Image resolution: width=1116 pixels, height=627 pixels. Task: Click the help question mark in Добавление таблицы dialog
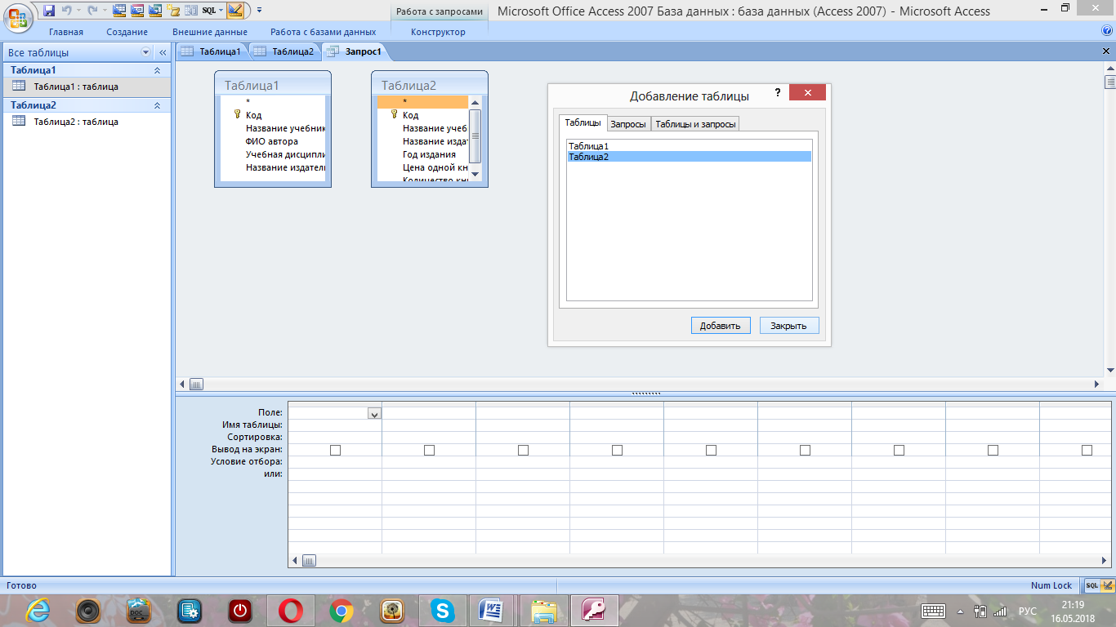click(778, 93)
